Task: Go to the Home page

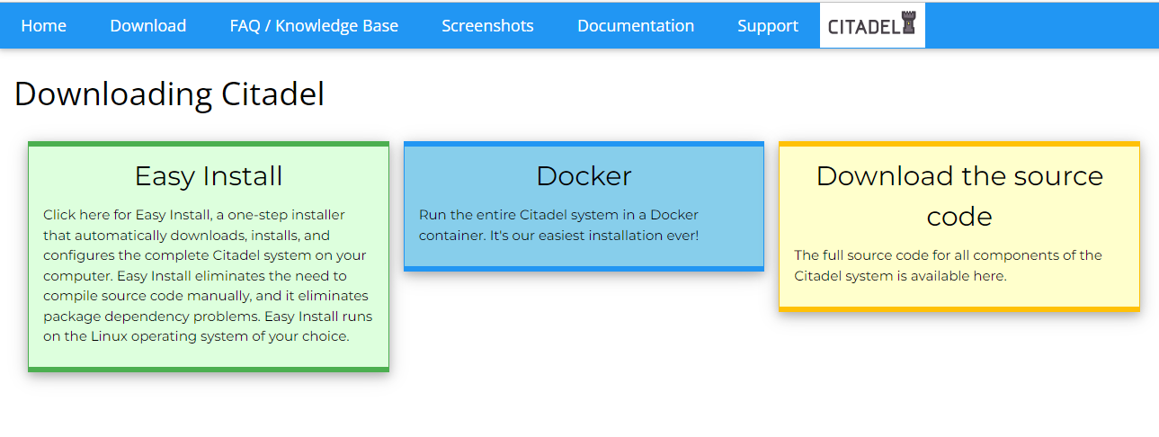Action: click(43, 26)
